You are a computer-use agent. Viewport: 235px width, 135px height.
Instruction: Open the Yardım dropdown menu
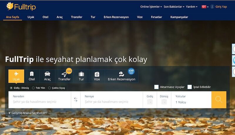point(192,6)
